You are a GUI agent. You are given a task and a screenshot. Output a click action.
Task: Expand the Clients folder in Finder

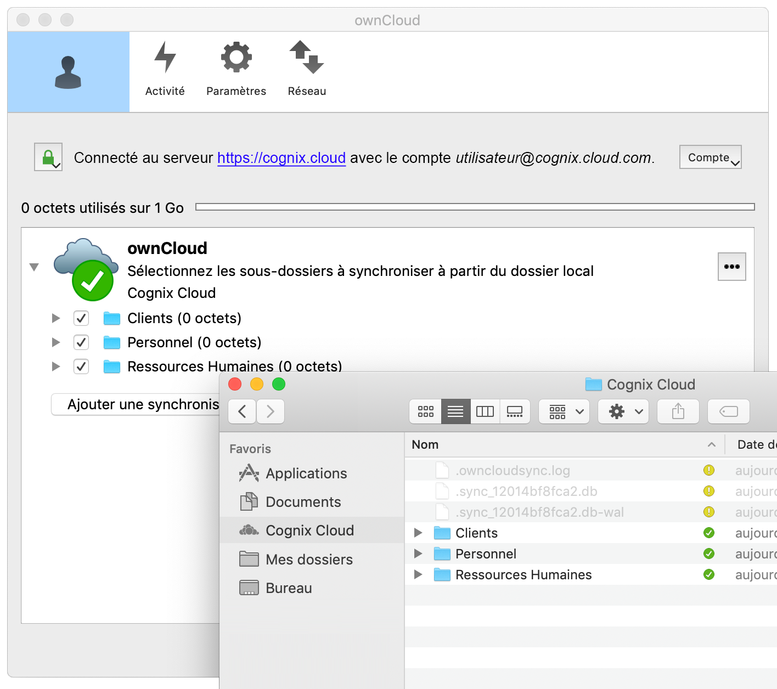tap(418, 533)
